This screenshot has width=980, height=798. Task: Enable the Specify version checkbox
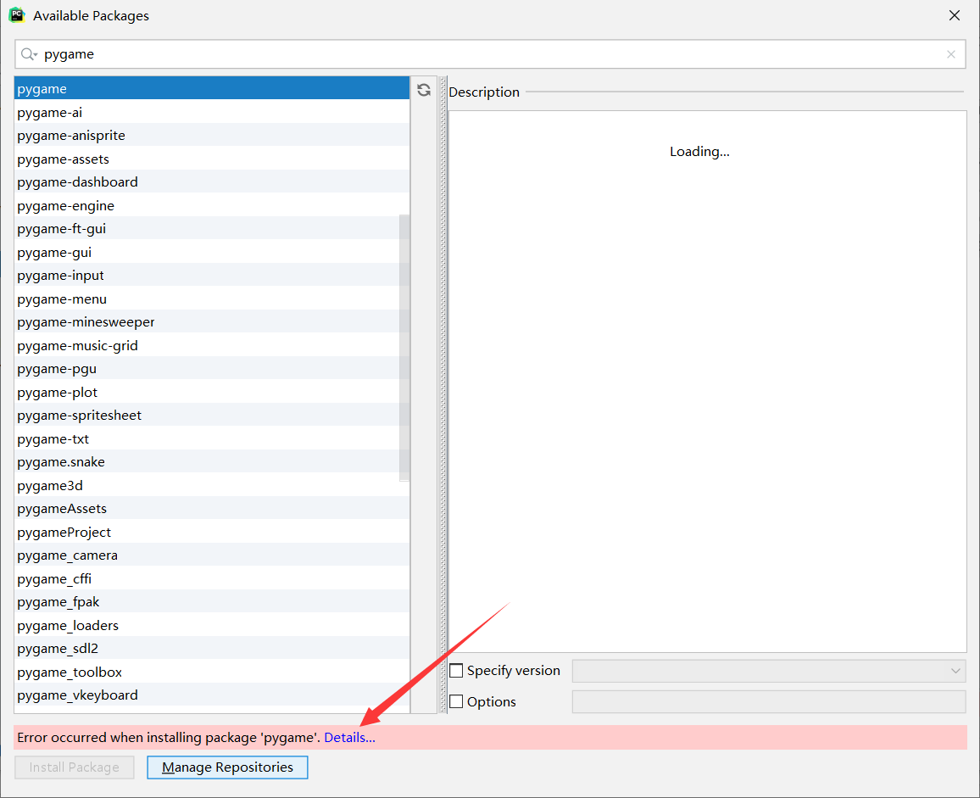click(457, 671)
